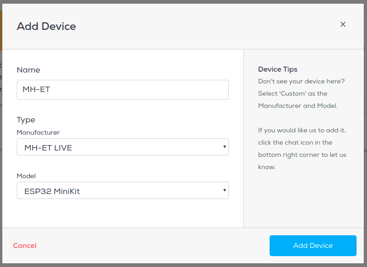Click the Name field label

pos(29,70)
